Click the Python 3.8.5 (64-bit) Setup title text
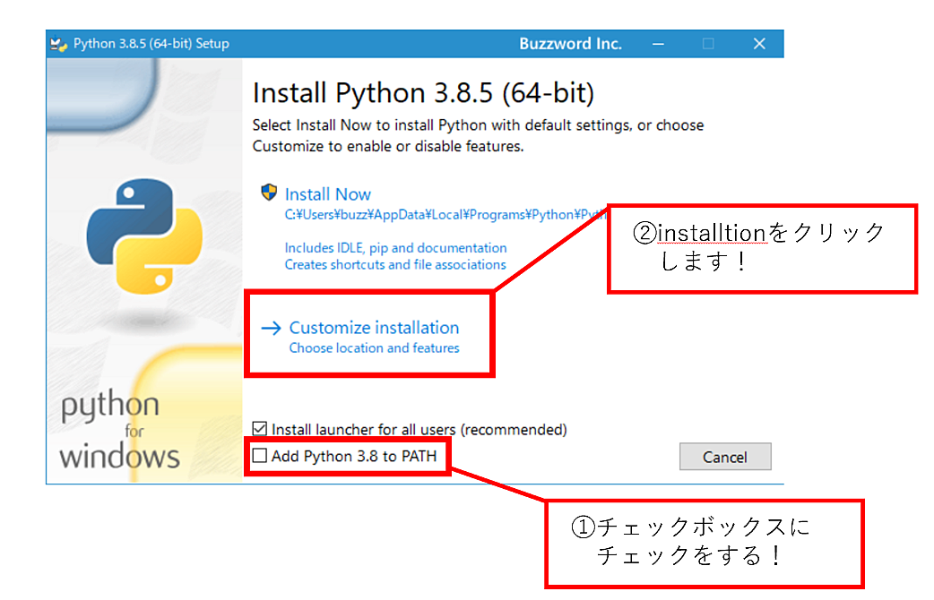 coord(151,44)
